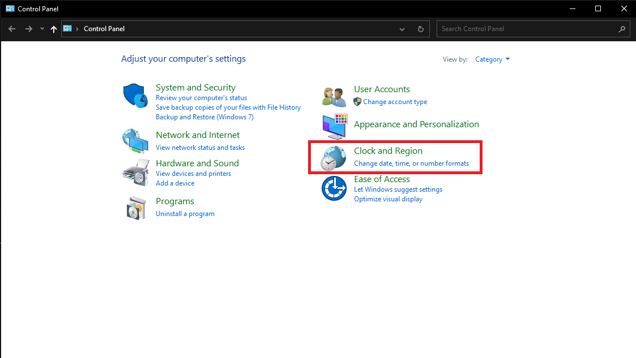Screen dimensions: 636x358
Task: Expand the address bar history dropdown
Action: (x=402, y=29)
